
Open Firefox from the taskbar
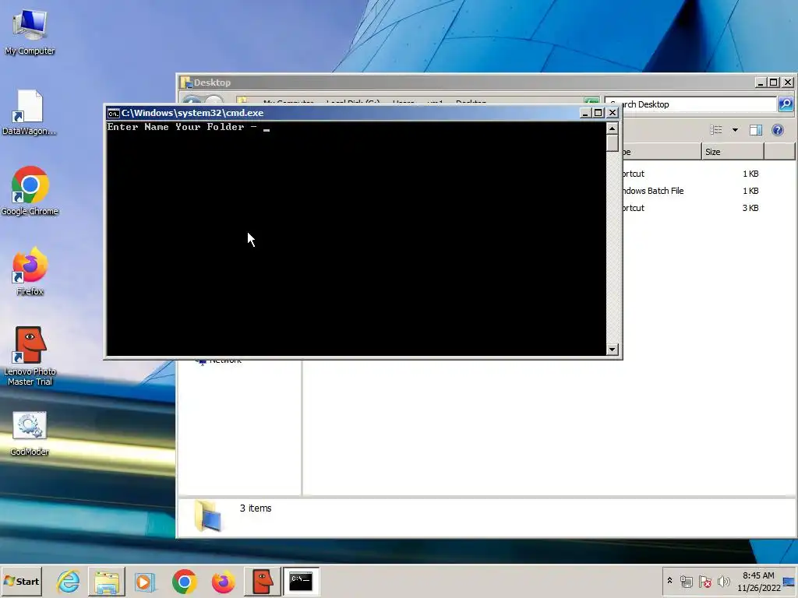click(x=223, y=581)
